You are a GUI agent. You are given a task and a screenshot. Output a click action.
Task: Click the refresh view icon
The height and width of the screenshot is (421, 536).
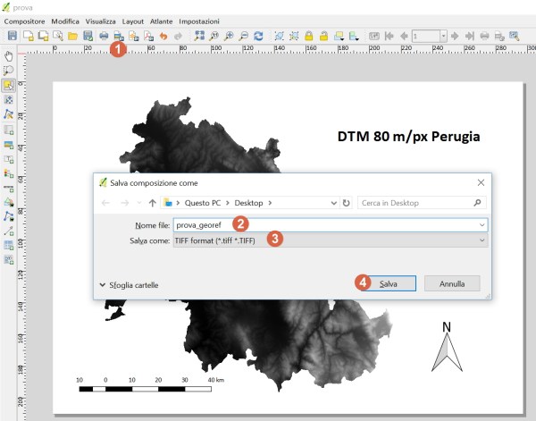click(259, 36)
